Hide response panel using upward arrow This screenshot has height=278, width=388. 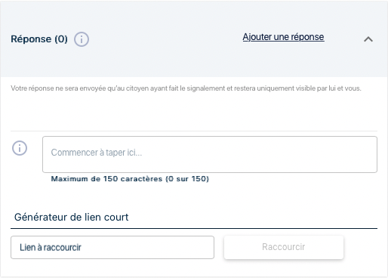[x=368, y=39]
